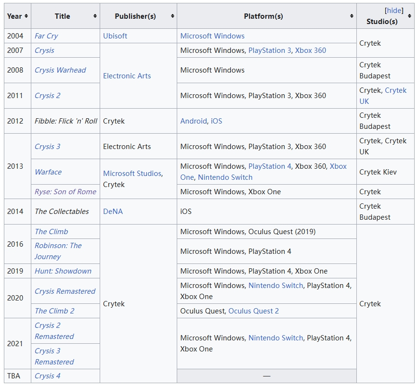This screenshot has height=388, width=418.
Task: Click the Publisher(s) column header
Action: point(138,16)
